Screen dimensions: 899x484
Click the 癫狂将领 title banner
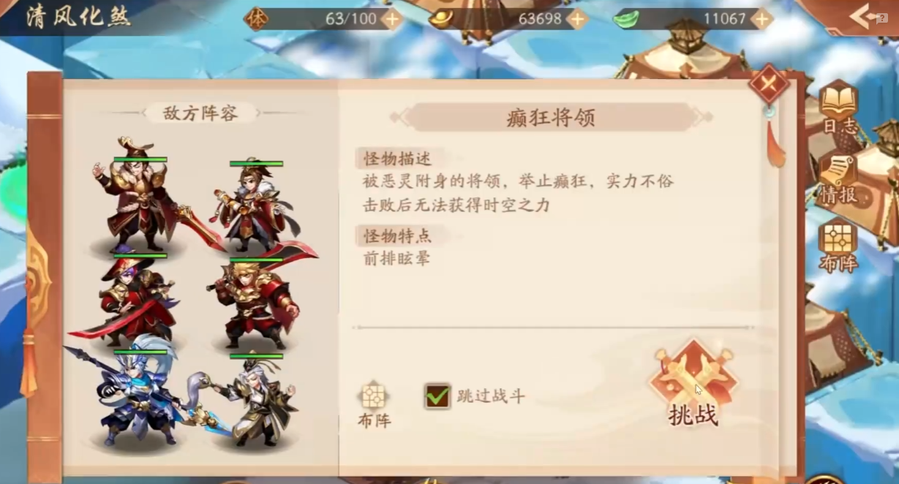(550, 117)
